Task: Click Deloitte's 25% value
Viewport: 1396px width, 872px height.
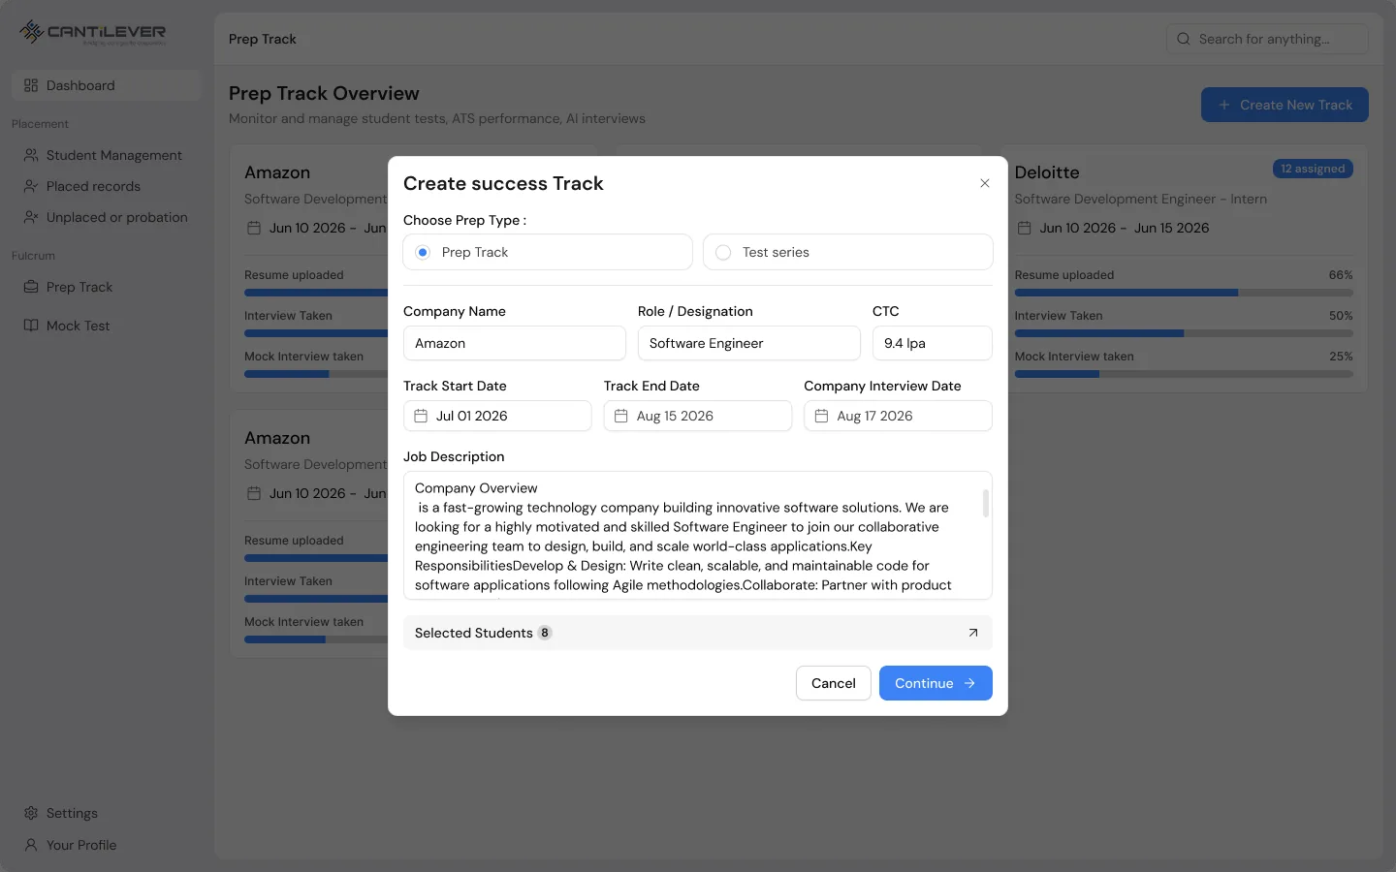Action: (x=1341, y=357)
